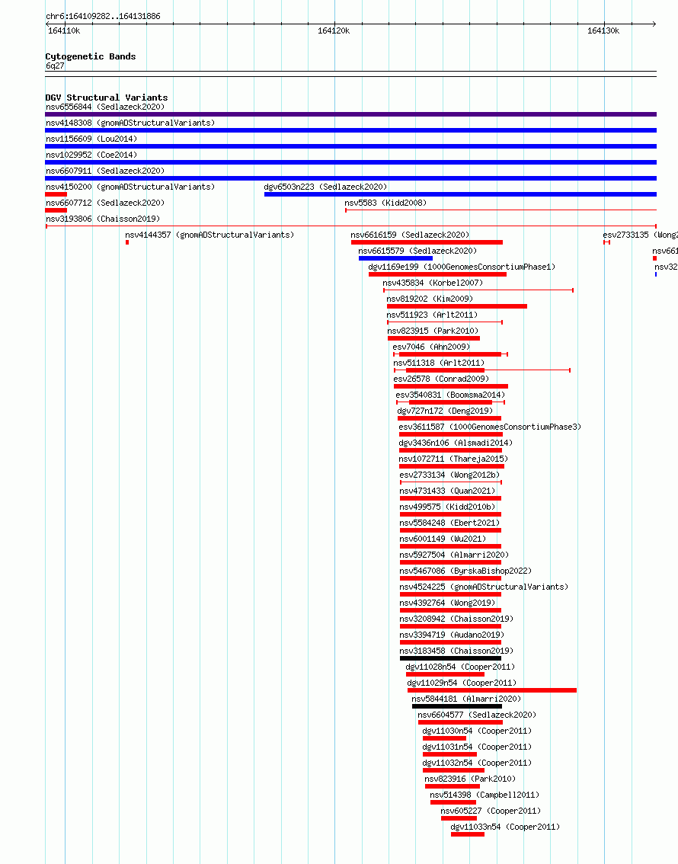Select the nsv4148308 gnomADStructuralVariants label
The width and height of the screenshot is (678, 864).
coord(130,123)
